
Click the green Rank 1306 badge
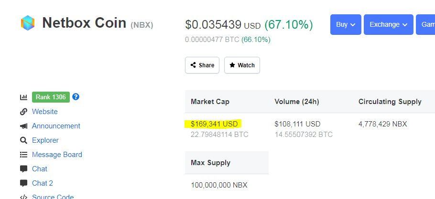point(51,97)
